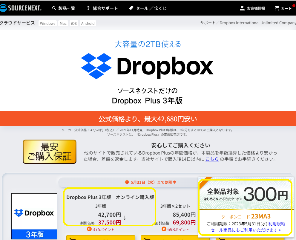The height and width of the screenshot is (240, 296).
Task: Click the 698ポイント points label
Action: click(175, 230)
